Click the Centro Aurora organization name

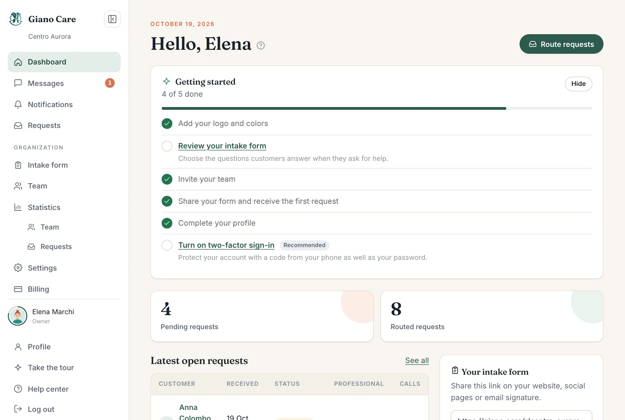pos(49,36)
